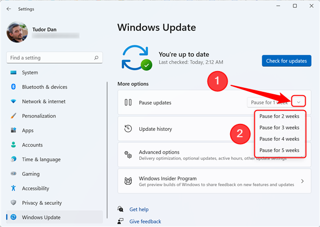Open the Apps settings page
This screenshot has height=227, width=320.
coord(55,130)
